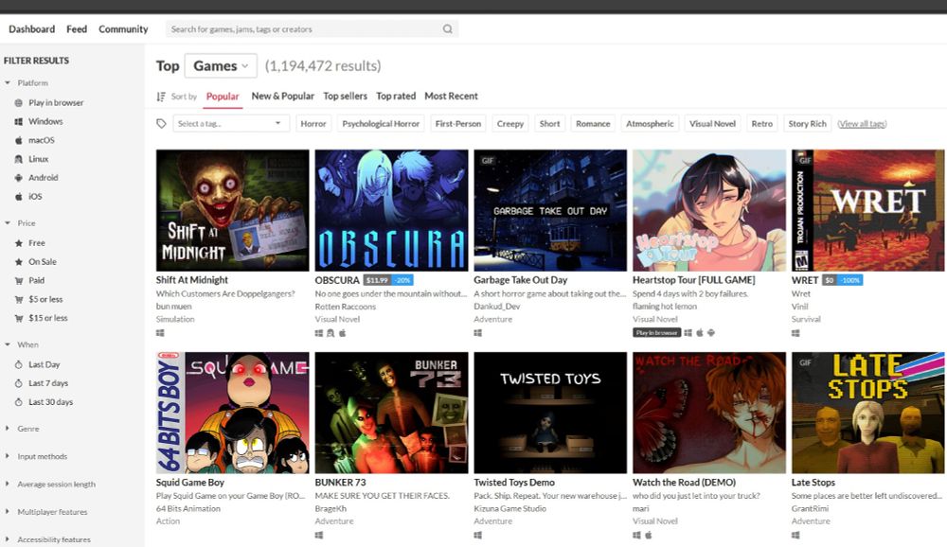Open the Games category dropdown
Screen dimensions: 947x547
[221, 66]
